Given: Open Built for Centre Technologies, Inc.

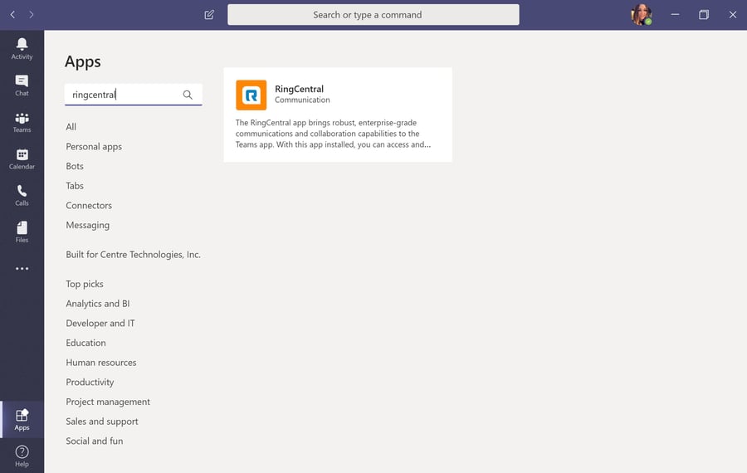Looking at the screenshot, I should [x=134, y=255].
